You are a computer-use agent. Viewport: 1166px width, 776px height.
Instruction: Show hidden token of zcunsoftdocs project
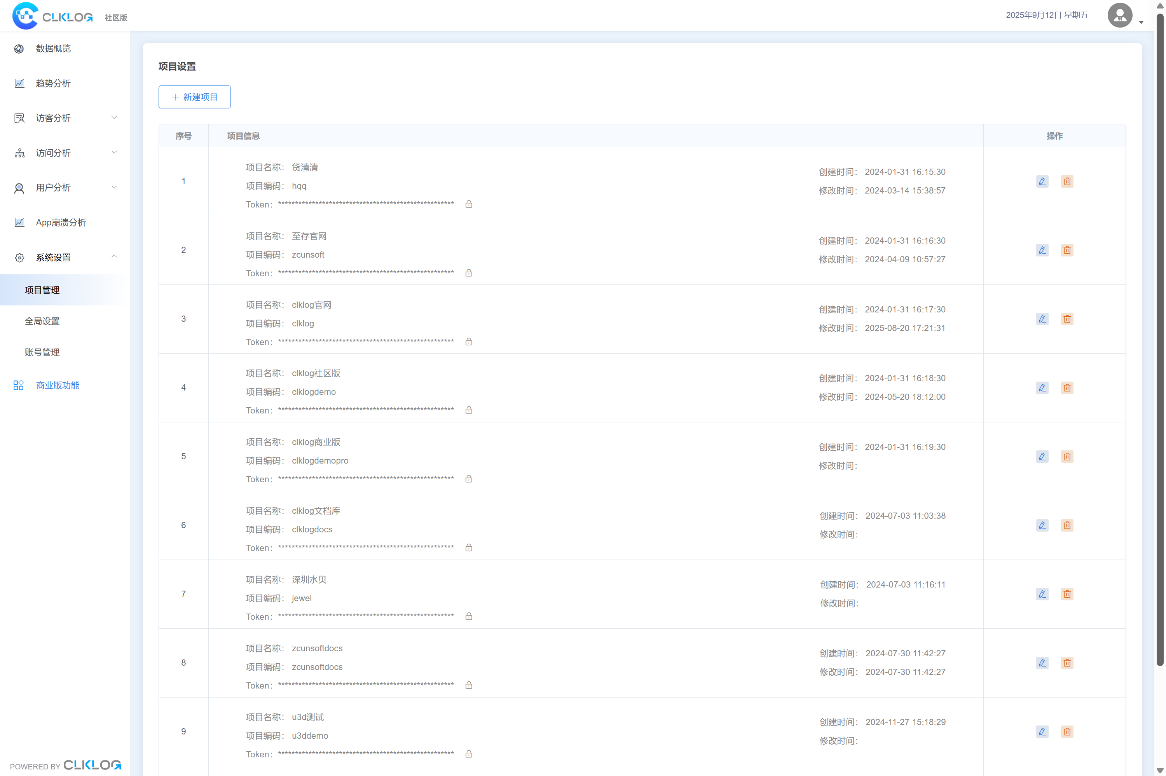point(468,685)
